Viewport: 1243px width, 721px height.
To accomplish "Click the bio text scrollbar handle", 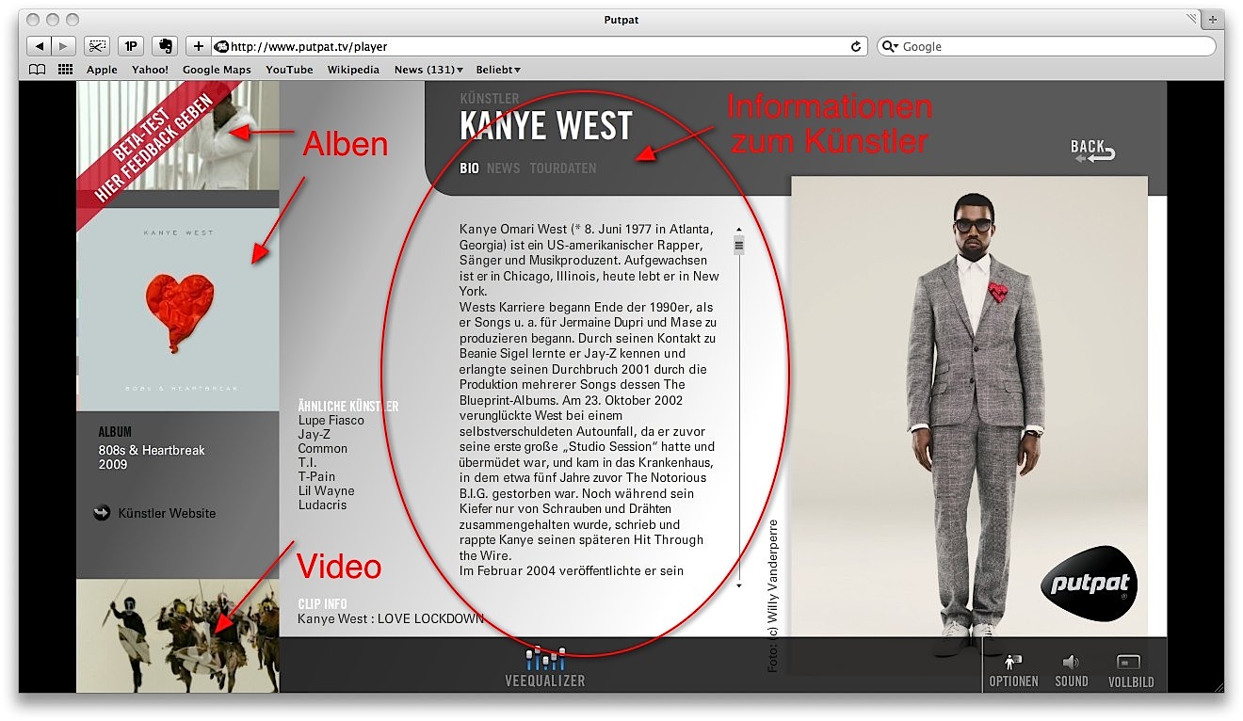I will [x=739, y=246].
